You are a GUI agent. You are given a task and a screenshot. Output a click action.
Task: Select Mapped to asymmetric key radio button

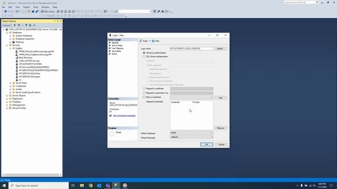click(x=144, y=93)
